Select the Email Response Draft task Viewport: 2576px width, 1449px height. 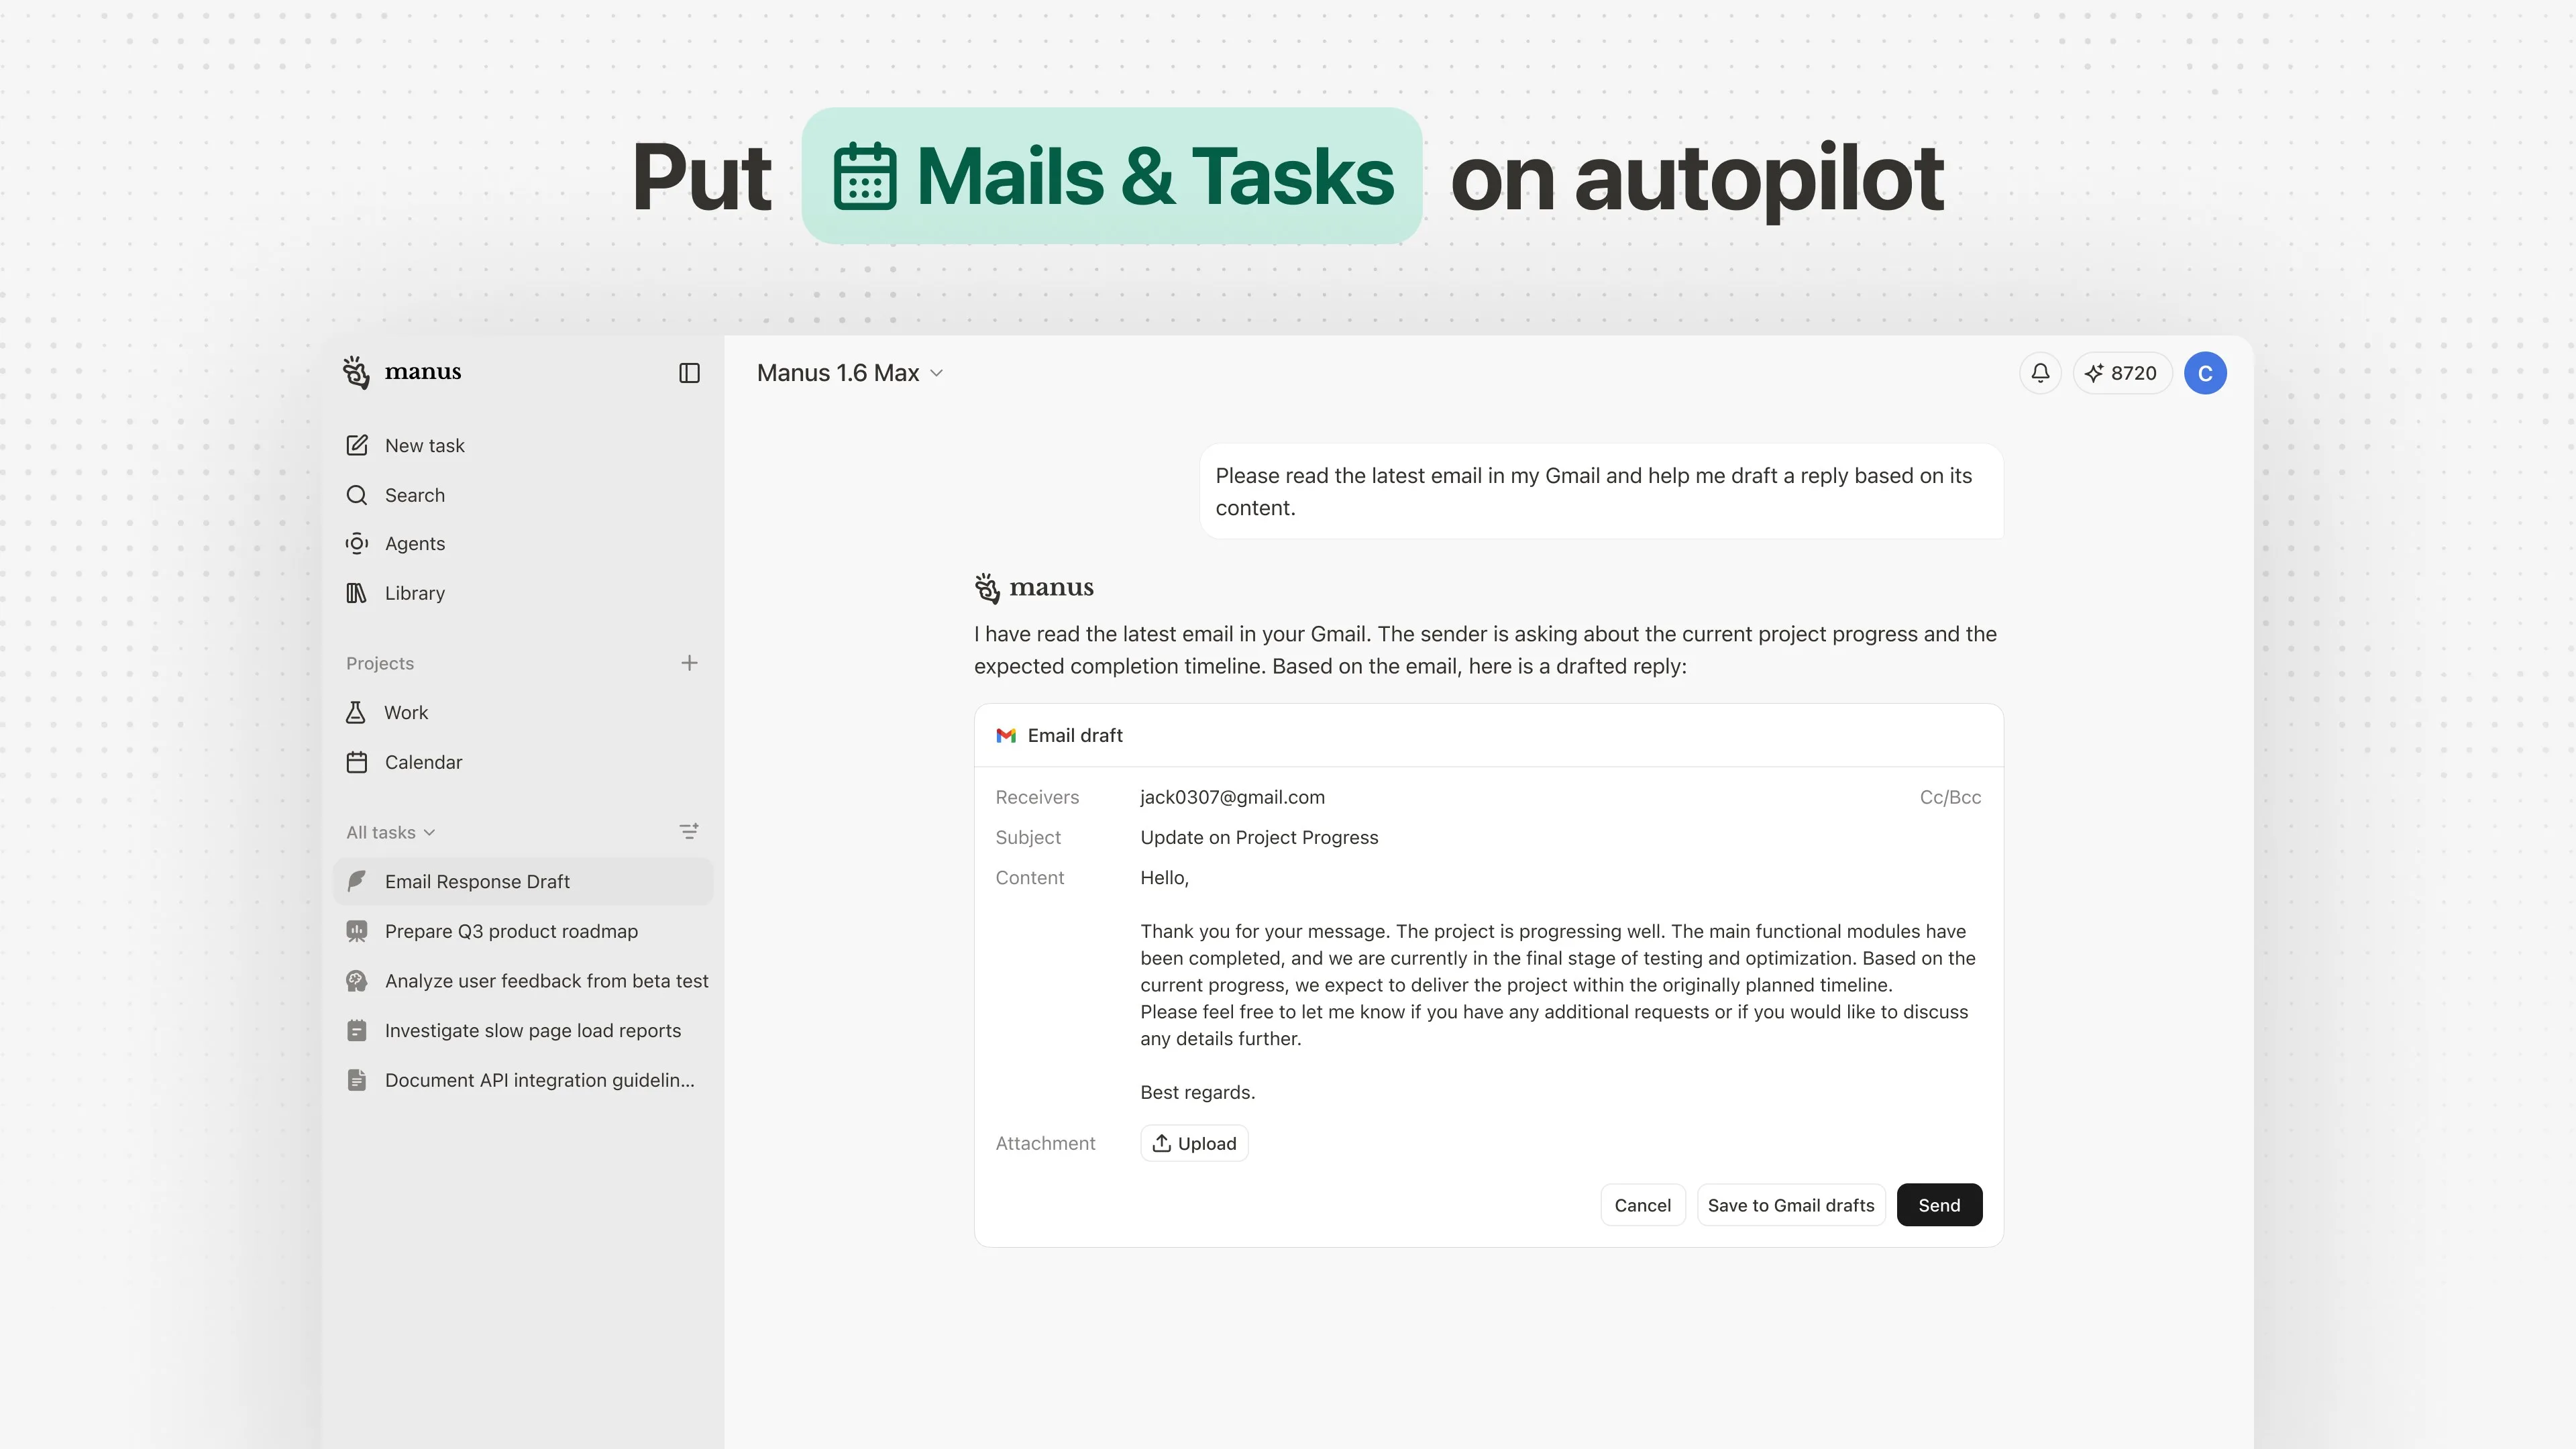tap(522, 881)
